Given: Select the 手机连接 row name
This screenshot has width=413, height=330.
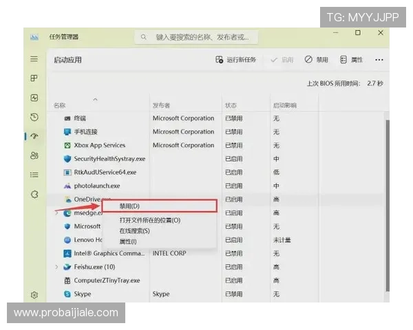Looking at the screenshot, I should [x=85, y=131].
